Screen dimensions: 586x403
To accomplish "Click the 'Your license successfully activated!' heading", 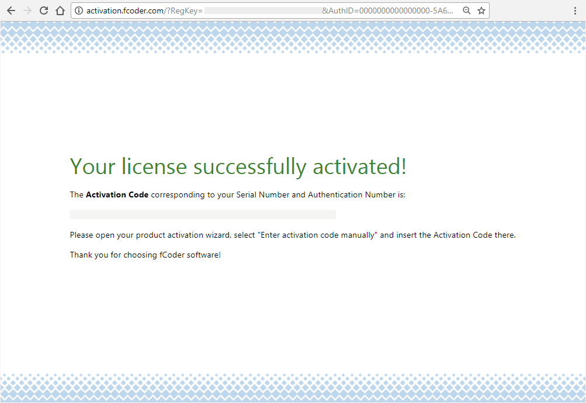I will [x=238, y=166].
